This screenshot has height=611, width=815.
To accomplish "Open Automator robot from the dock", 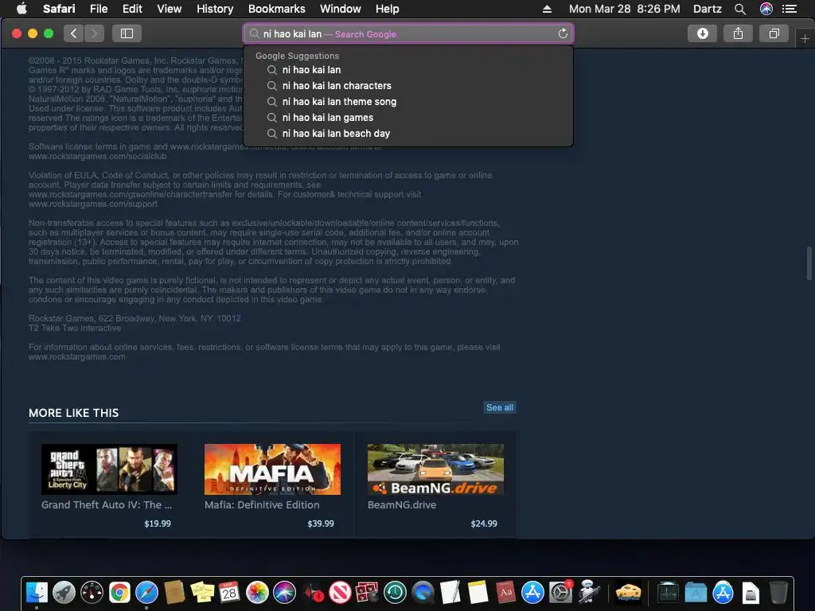I will pos(588,592).
